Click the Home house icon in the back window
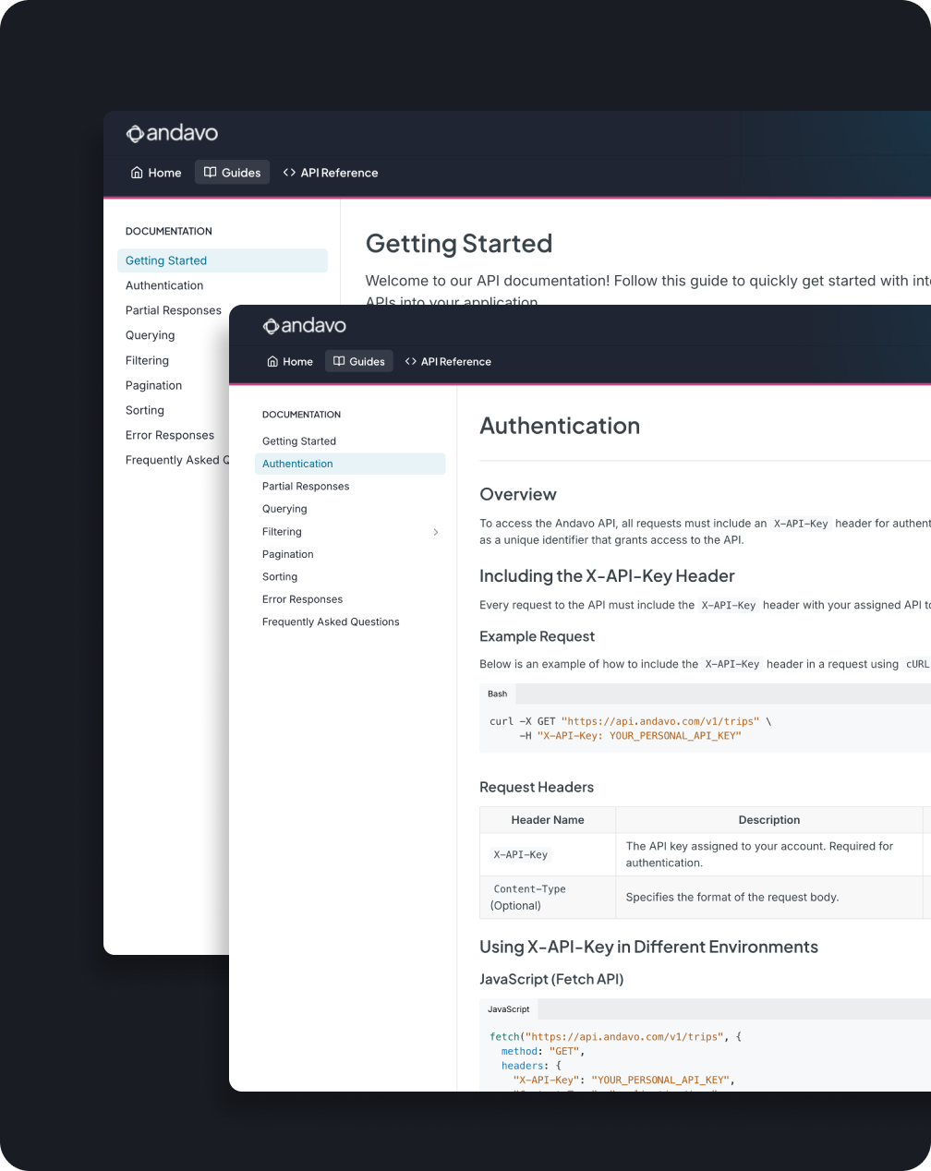Image resolution: width=931 pixels, height=1171 pixels. [137, 173]
